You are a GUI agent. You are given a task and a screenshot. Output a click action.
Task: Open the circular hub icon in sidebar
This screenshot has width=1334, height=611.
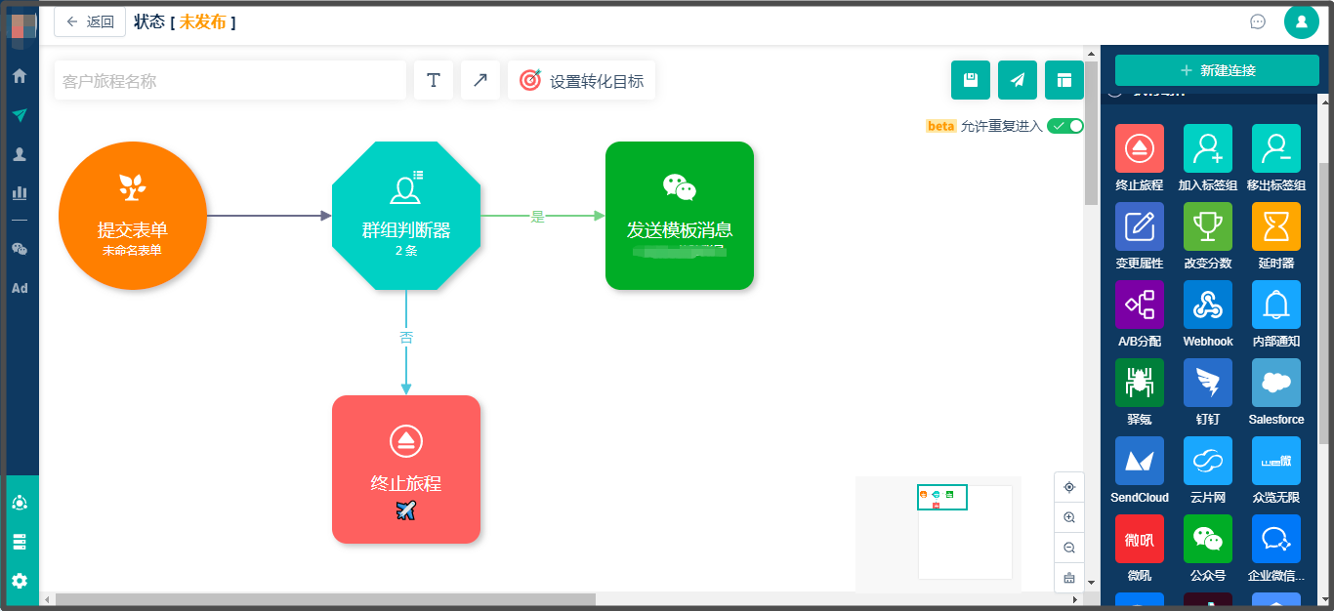pyautogui.click(x=20, y=503)
